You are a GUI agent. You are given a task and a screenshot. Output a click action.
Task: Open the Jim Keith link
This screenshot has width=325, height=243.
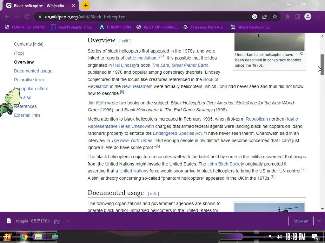pos(96,103)
